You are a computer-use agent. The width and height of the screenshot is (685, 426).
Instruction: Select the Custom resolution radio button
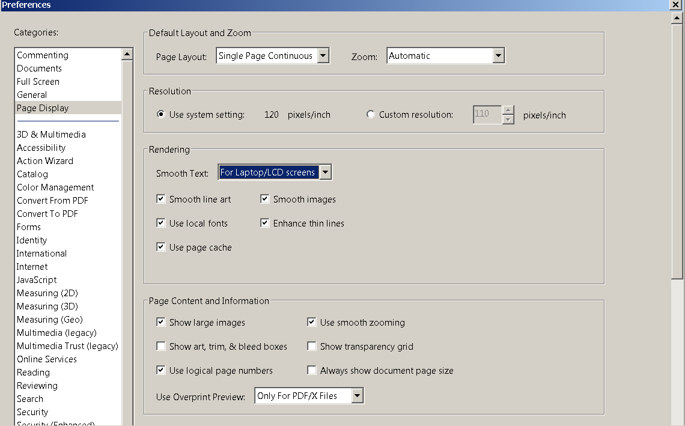pyautogui.click(x=371, y=115)
